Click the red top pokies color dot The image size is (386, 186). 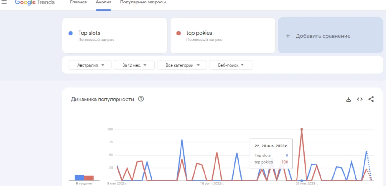click(179, 33)
